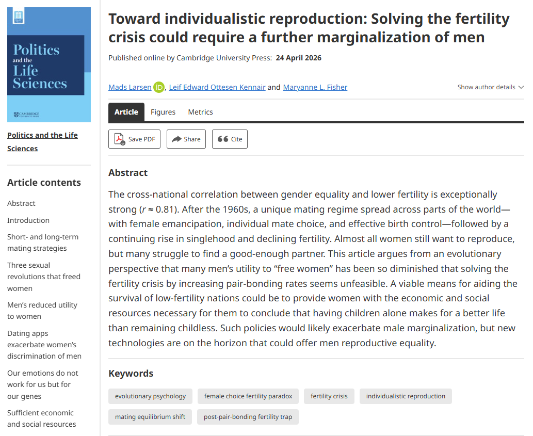The image size is (533, 436).
Task: Click the share arrow icon
Action: (x=176, y=139)
